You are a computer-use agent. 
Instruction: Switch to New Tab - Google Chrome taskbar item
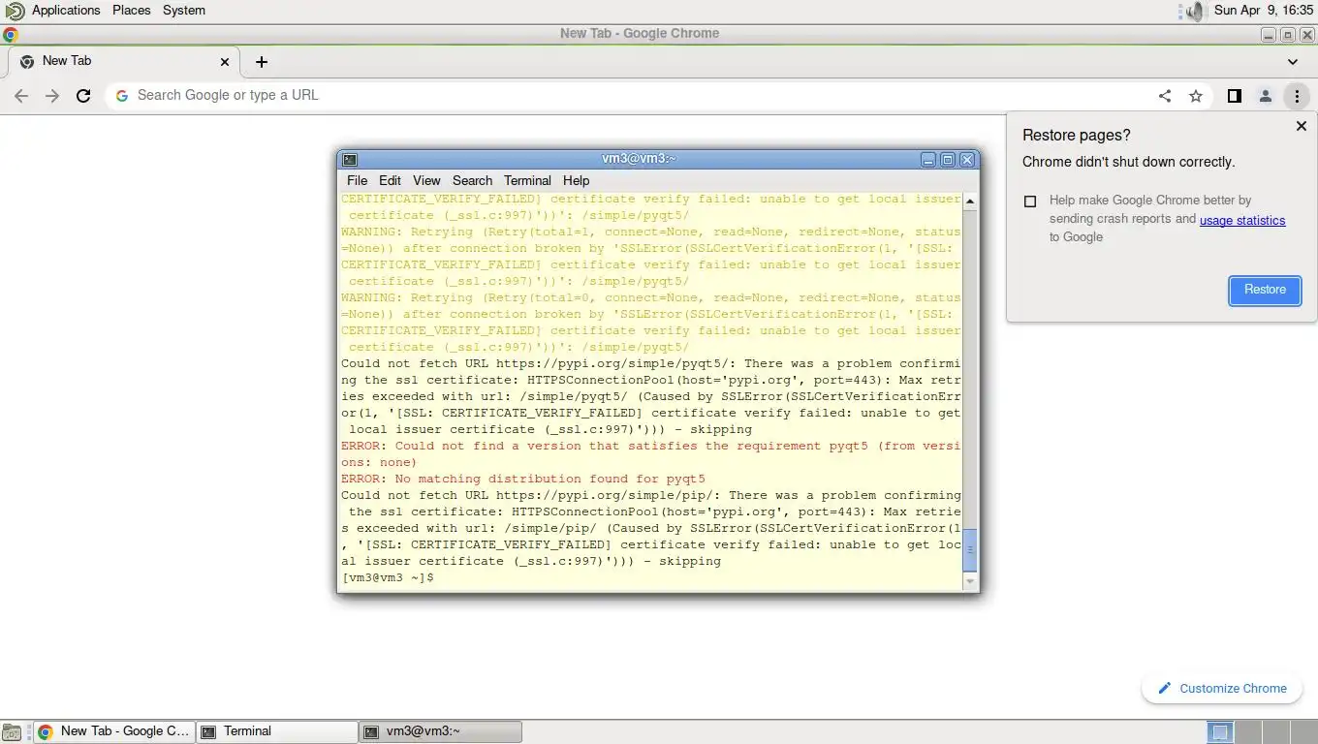coord(114,731)
